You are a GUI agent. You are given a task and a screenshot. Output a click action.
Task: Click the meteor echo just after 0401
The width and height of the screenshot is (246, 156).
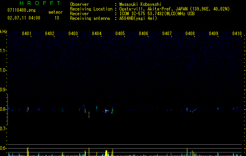(28, 109)
